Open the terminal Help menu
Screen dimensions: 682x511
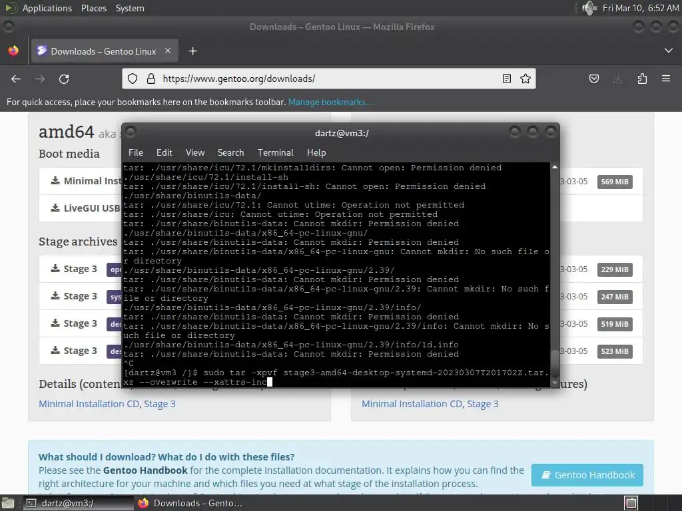pyautogui.click(x=316, y=152)
